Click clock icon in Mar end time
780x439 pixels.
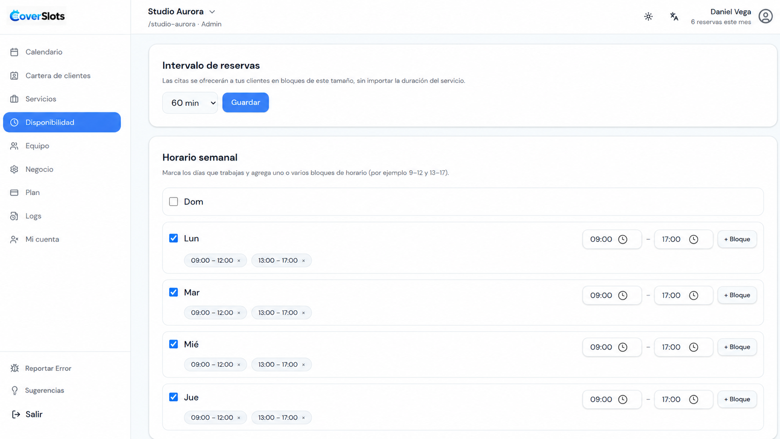click(694, 295)
